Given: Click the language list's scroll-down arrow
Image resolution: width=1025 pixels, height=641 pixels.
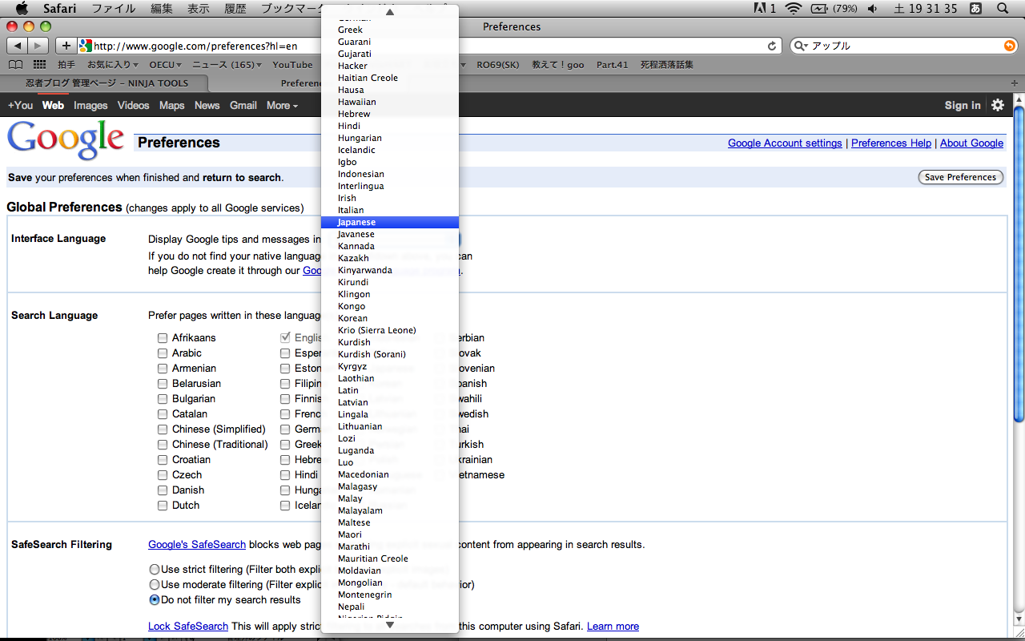Looking at the screenshot, I should click(390, 624).
